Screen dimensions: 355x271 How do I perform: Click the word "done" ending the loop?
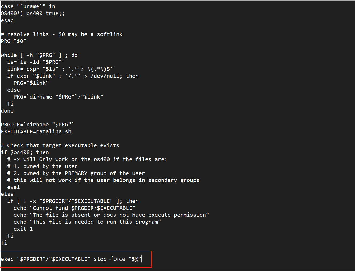pyautogui.click(x=7, y=111)
